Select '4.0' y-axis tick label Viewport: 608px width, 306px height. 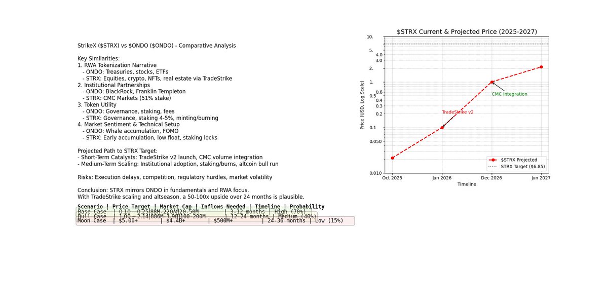coord(378,55)
